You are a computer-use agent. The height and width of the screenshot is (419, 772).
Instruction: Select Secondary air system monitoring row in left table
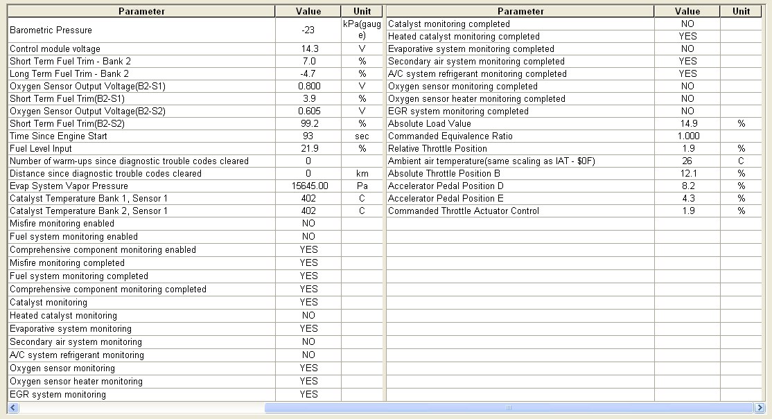coord(195,342)
